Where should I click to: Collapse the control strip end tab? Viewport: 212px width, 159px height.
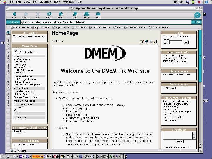point(125,157)
